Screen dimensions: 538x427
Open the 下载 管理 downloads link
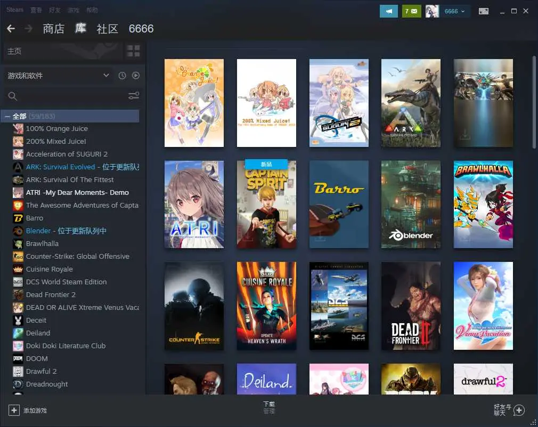[269, 407]
